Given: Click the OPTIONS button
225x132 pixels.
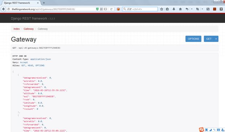Looking at the screenshot, I should pos(193,39).
